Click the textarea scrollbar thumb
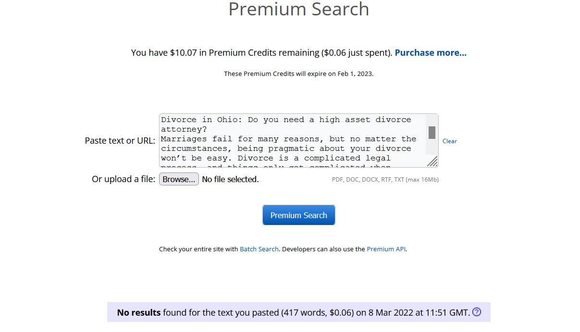 (x=432, y=133)
